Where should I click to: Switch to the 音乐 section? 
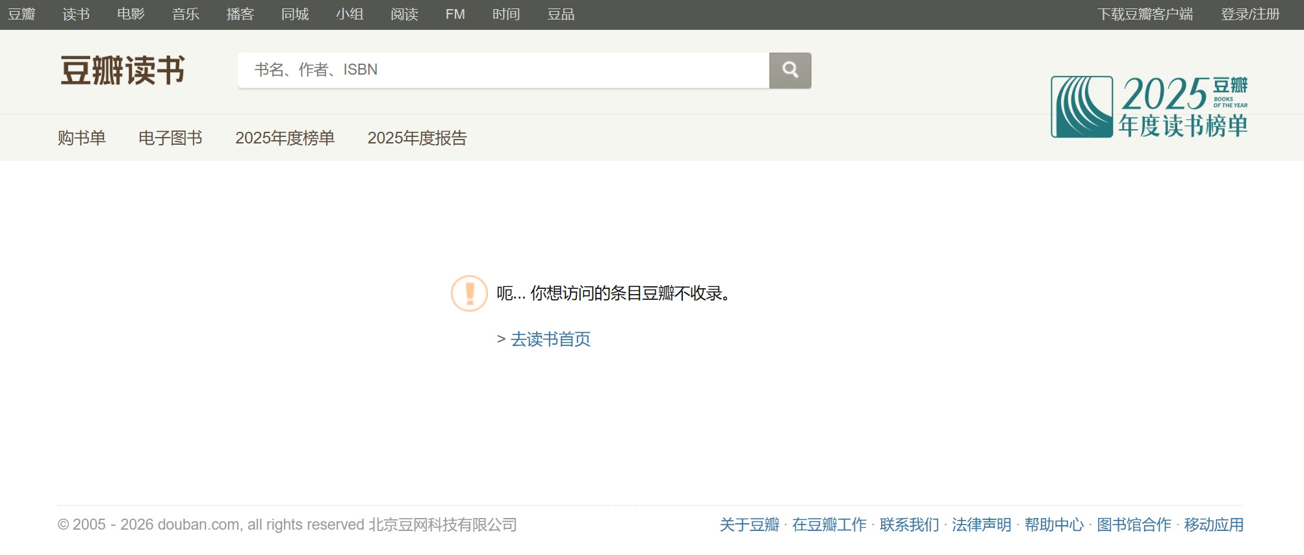click(185, 14)
